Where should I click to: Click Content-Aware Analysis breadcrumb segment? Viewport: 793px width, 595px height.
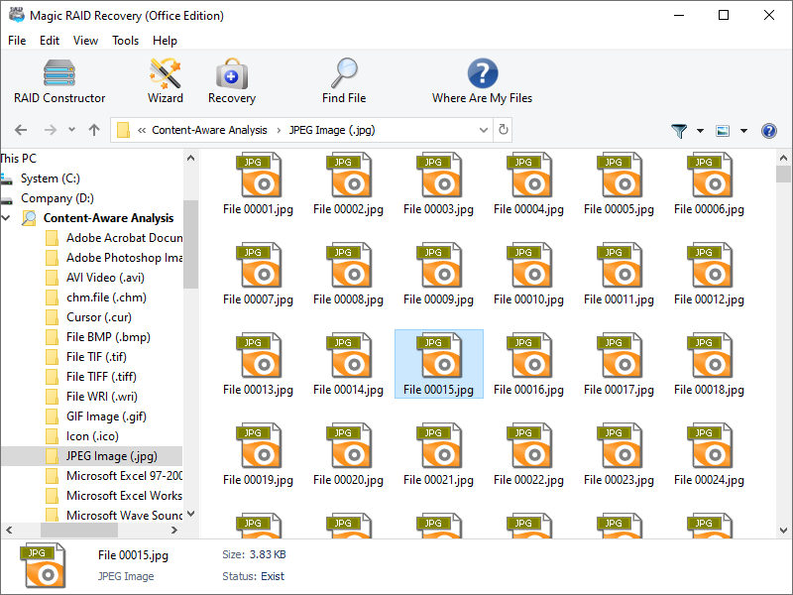(209, 130)
